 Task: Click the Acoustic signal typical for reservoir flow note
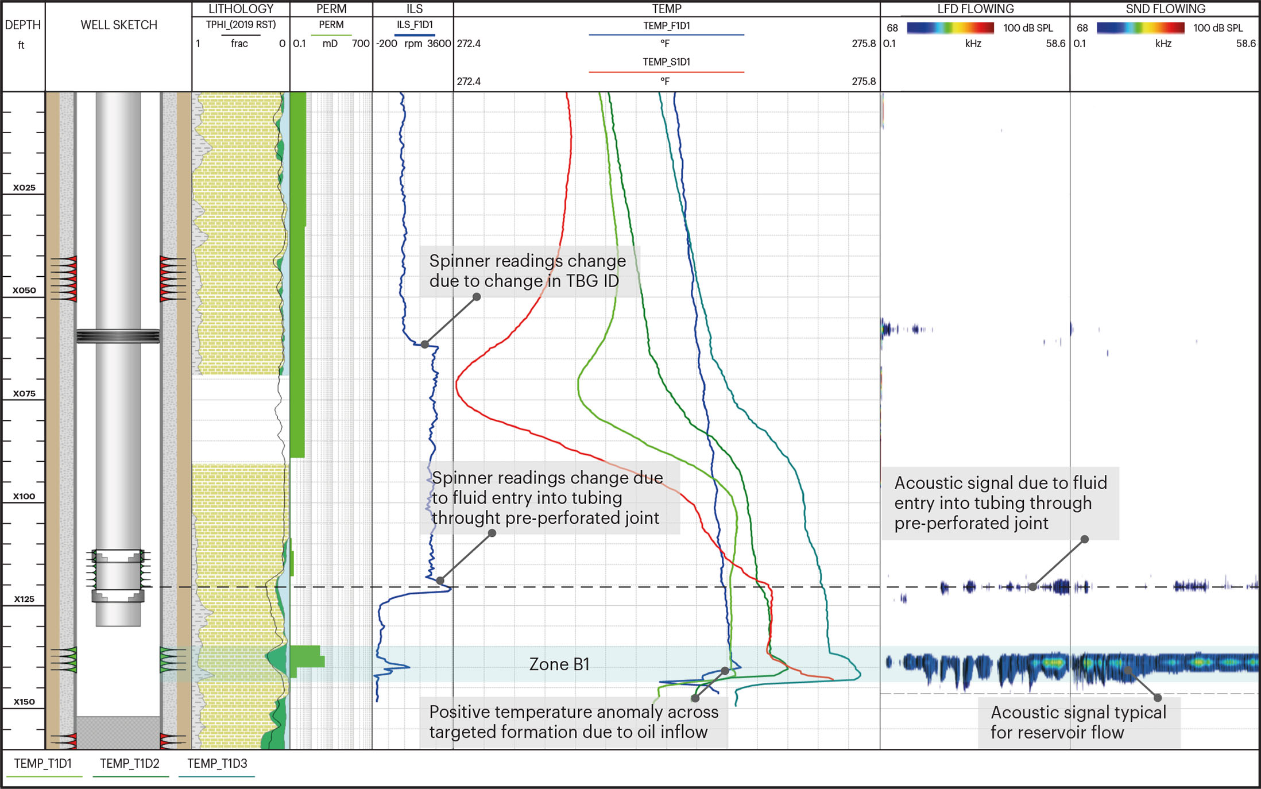click(1078, 722)
